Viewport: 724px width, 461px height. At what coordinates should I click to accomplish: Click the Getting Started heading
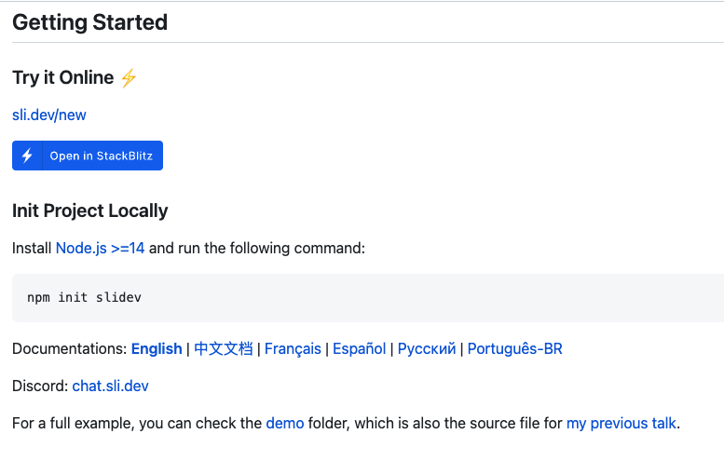(89, 22)
